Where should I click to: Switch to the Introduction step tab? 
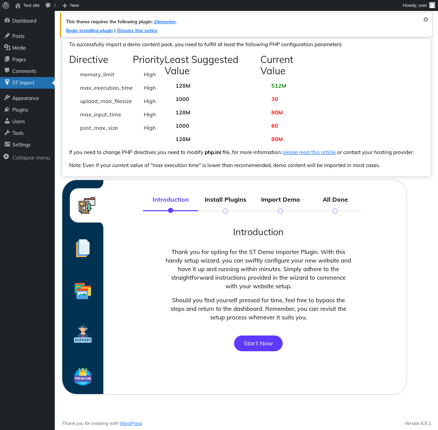[171, 200]
